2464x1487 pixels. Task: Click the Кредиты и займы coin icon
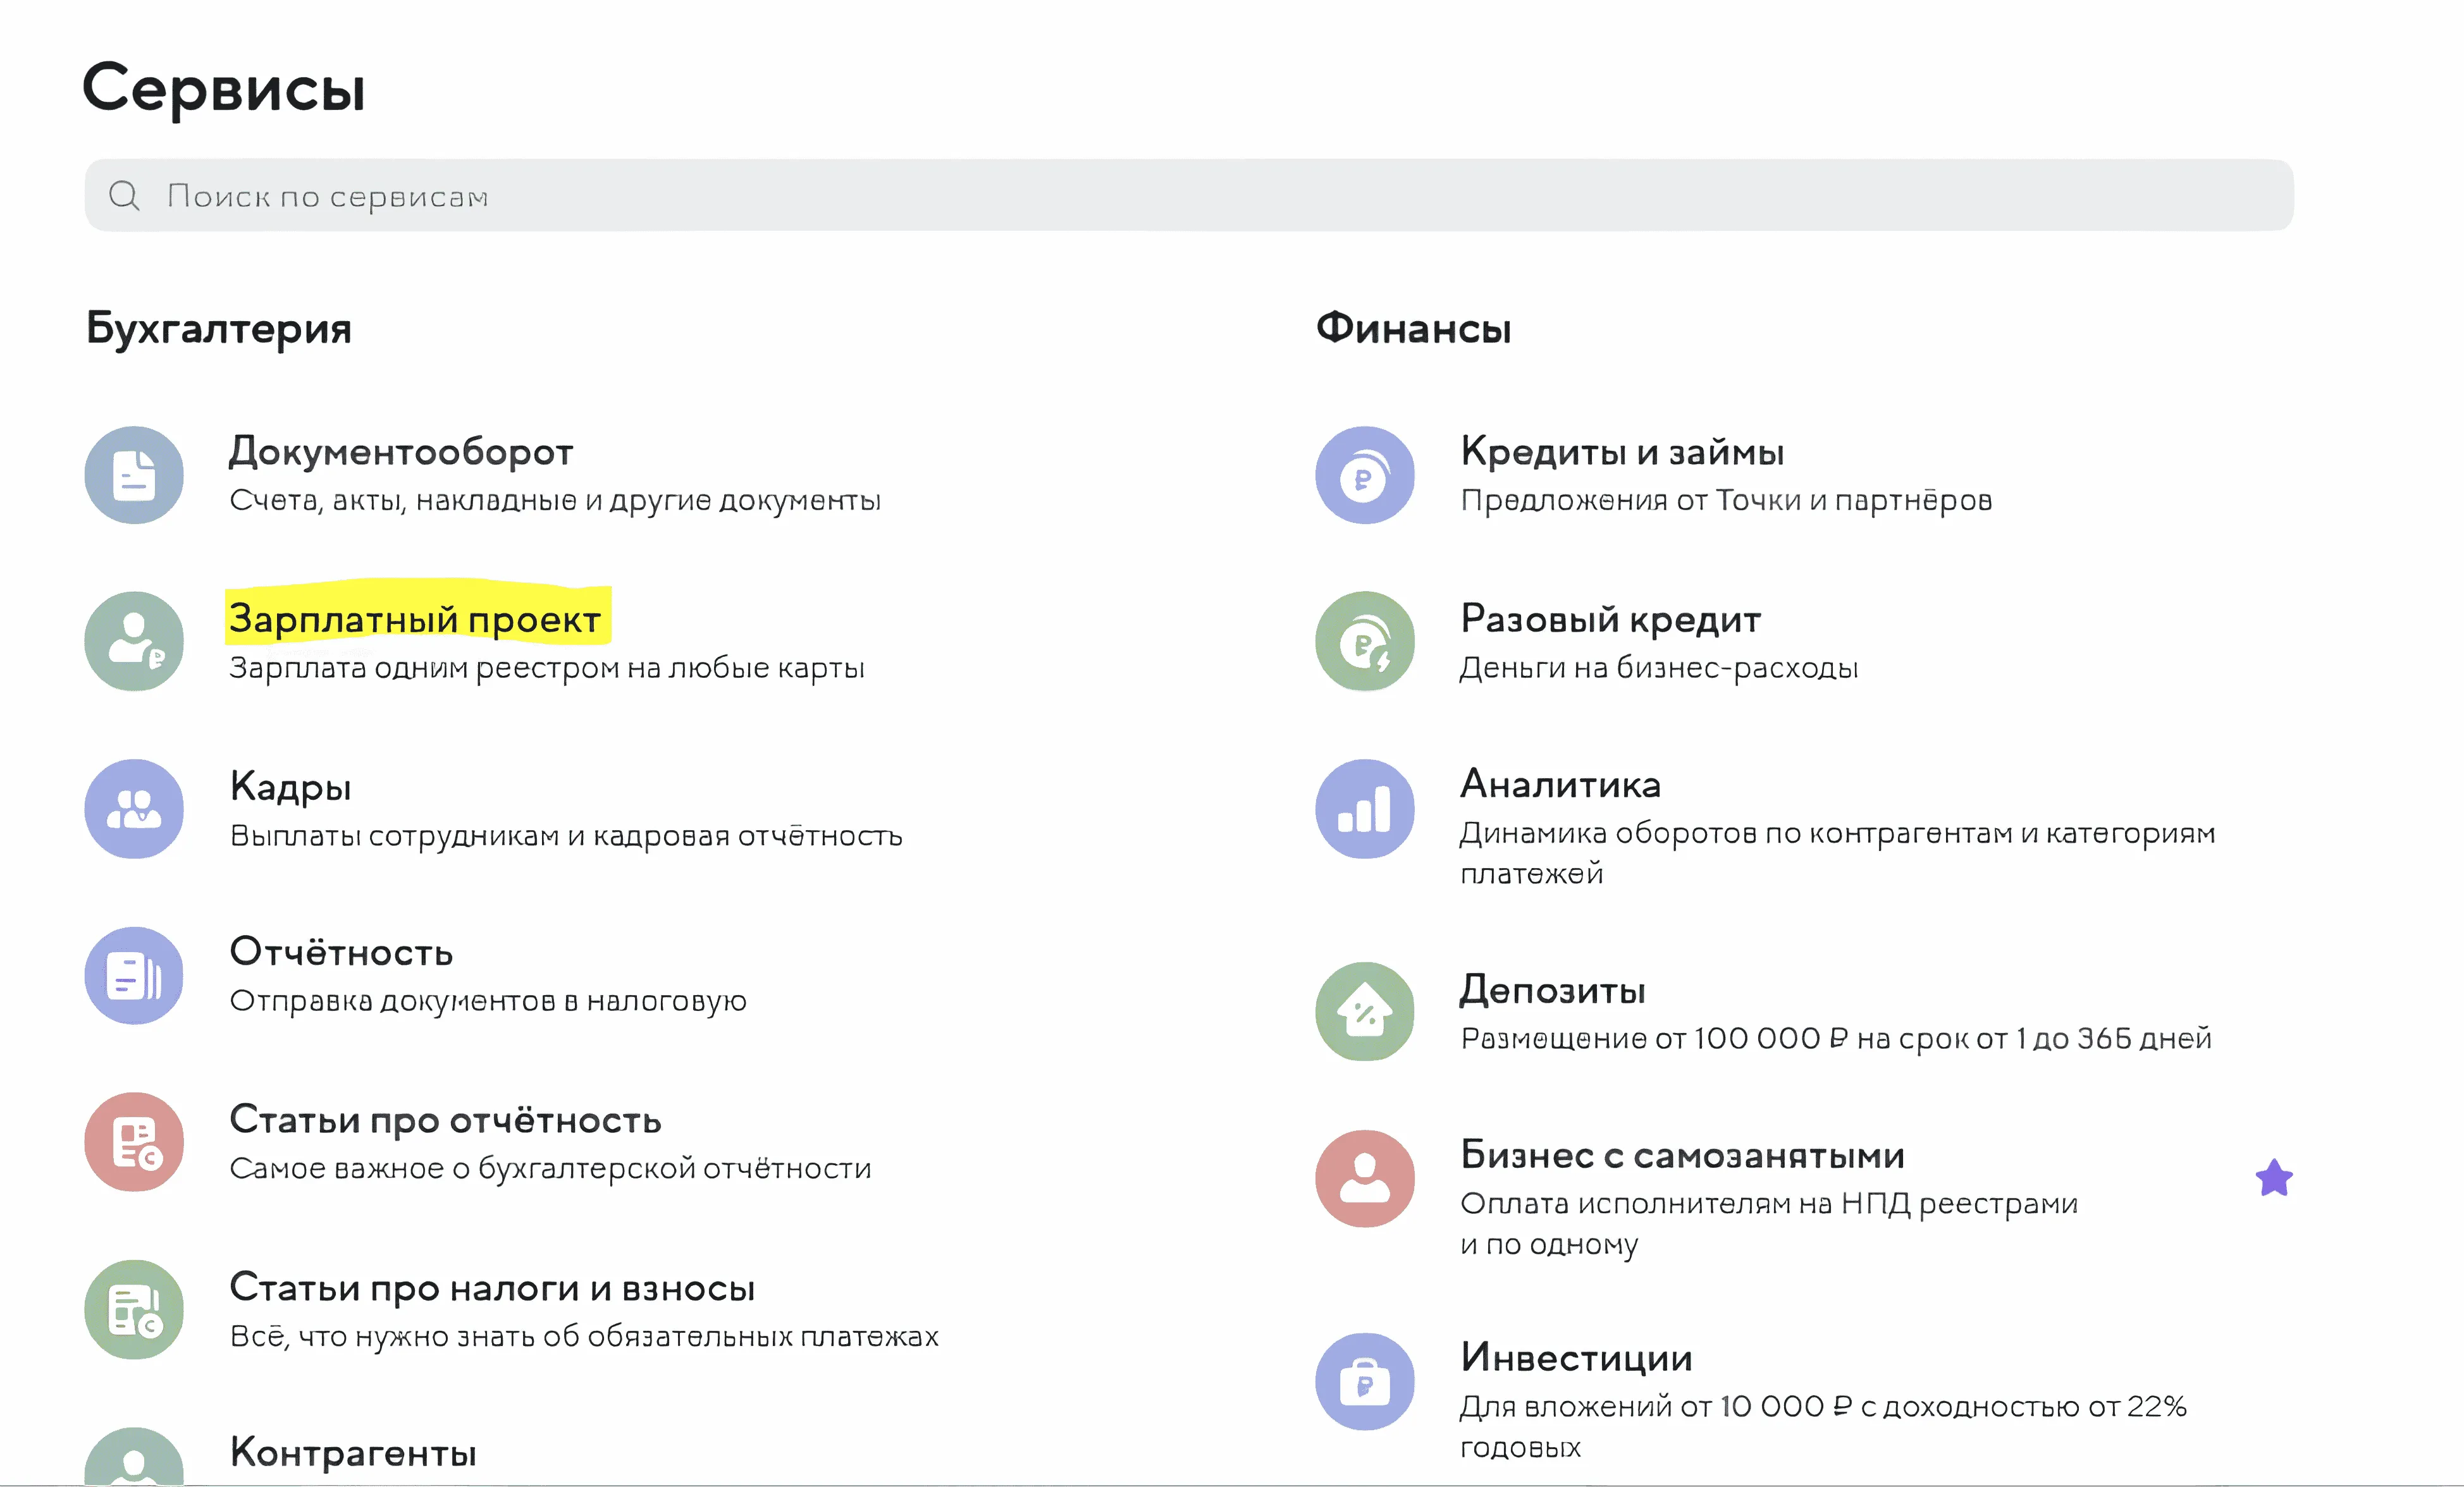coord(1364,475)
